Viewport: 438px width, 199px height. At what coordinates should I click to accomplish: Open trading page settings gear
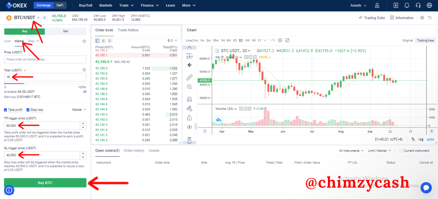(x=422, y=18)
